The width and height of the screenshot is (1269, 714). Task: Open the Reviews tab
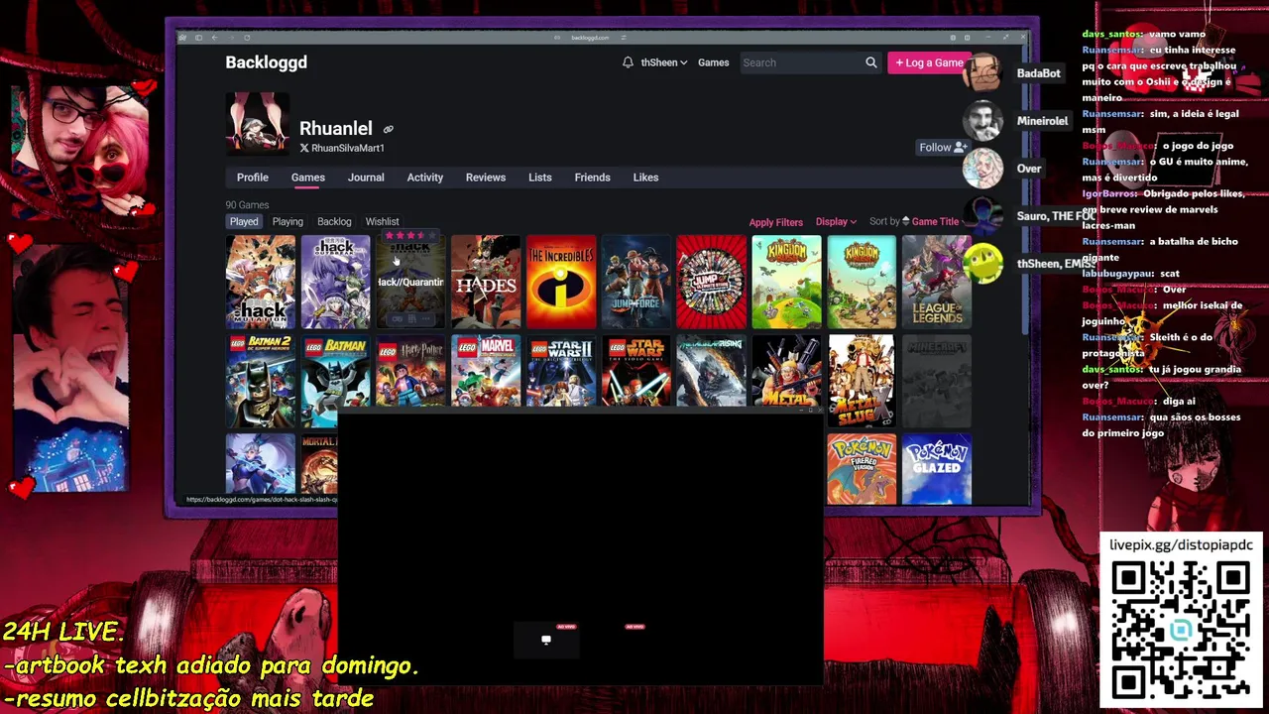point(486,178)
